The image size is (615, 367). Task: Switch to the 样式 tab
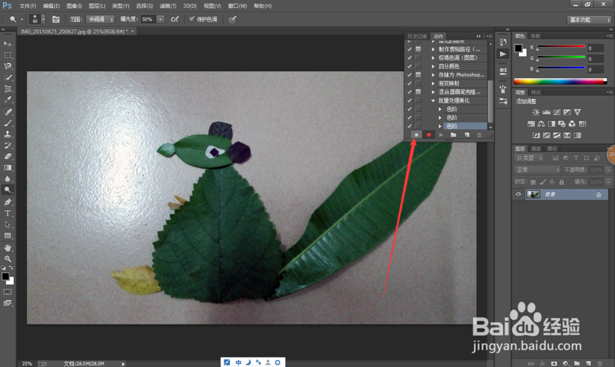click(536, 93)
